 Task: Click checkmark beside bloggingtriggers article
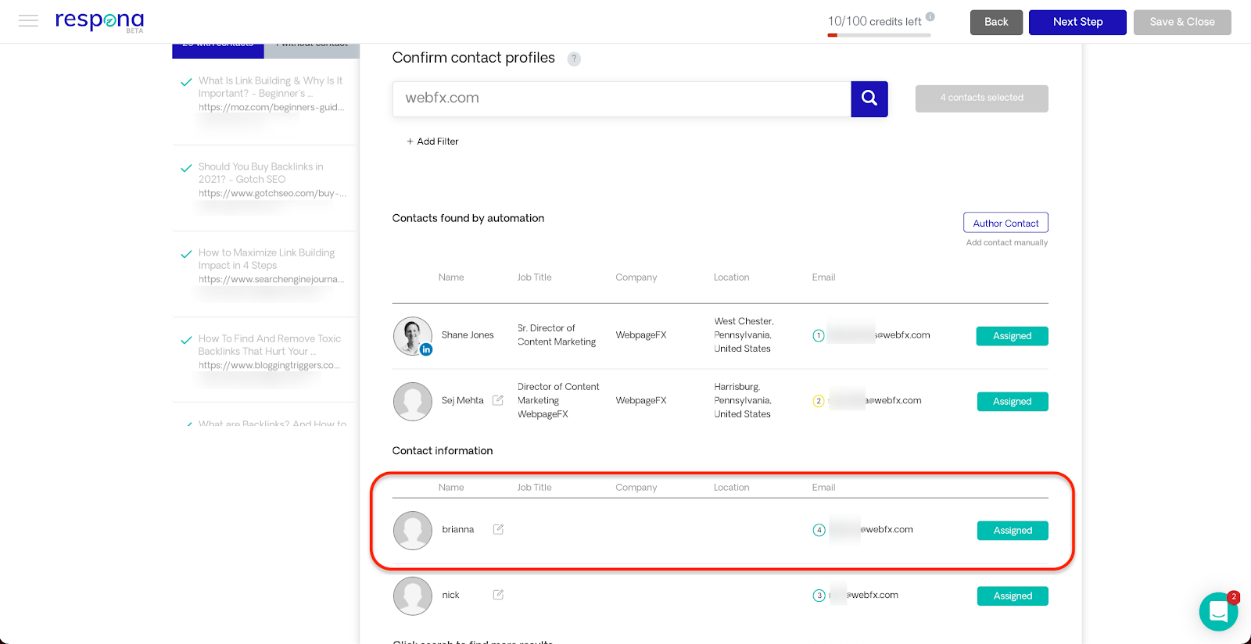(x=186, y=340)
